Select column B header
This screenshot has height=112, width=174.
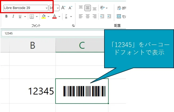(x=32, y=45)
